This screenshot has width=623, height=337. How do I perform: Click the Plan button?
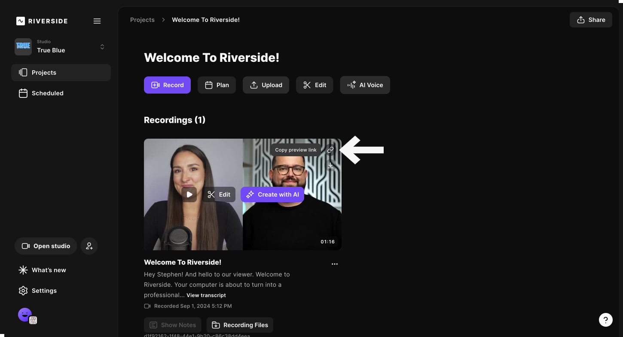pos(217,85)
